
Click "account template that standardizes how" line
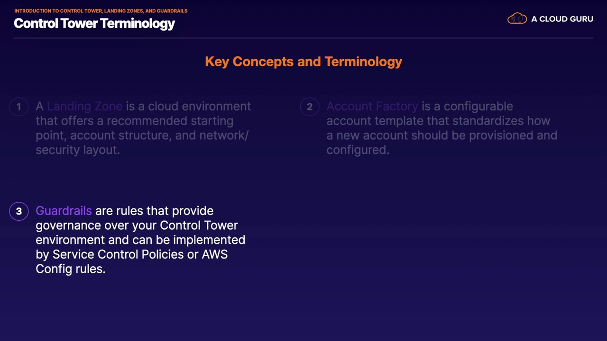(x=438, y=121)
